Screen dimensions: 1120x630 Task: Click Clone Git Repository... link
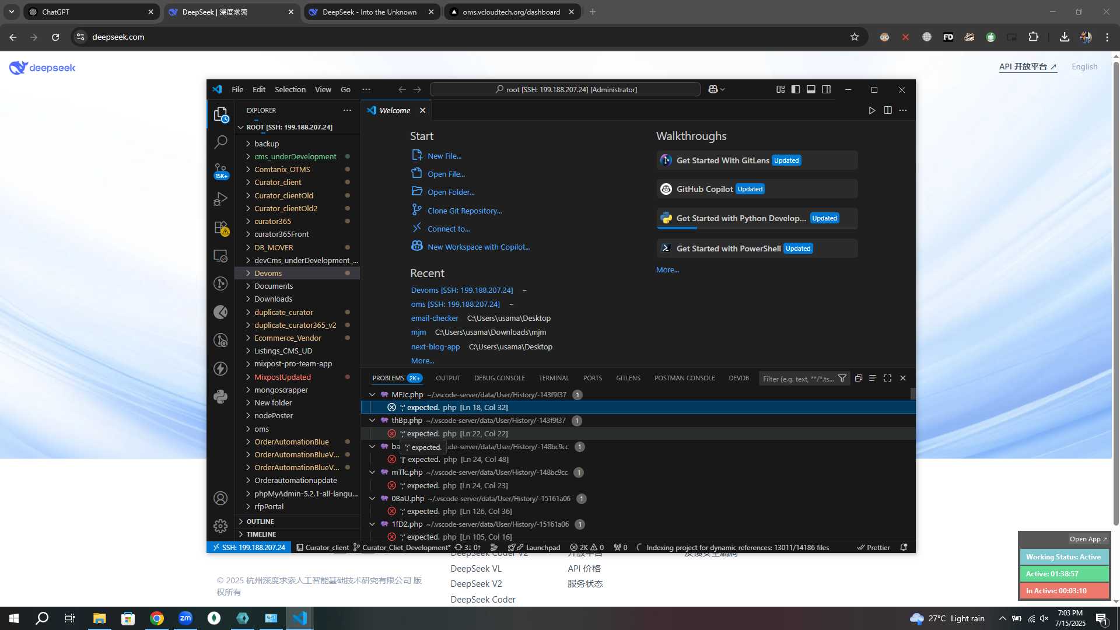464,211
